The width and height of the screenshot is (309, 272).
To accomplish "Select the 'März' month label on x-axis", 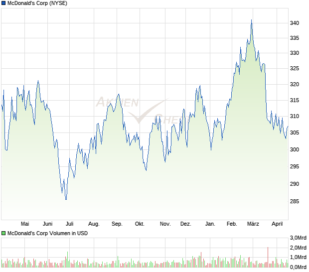I will click(x=253, y=224).
